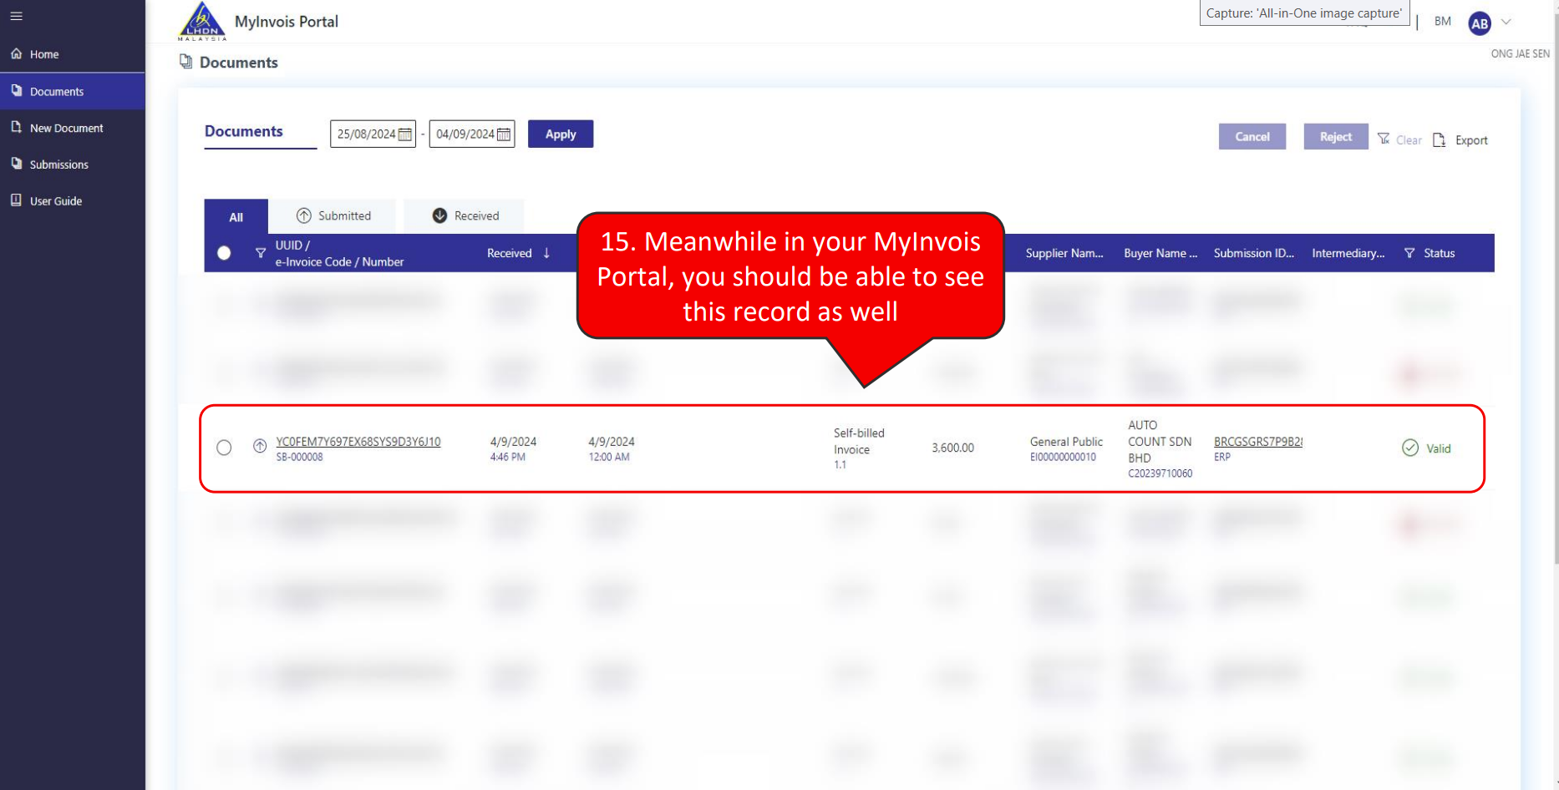
Task: Toggle select-all circle in table header
Action: click(224, 253)
